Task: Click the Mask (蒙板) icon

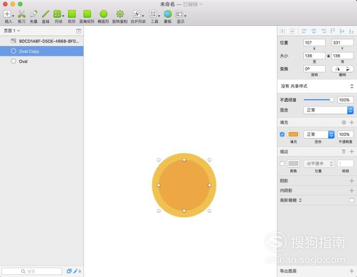Action: point(168,14)
